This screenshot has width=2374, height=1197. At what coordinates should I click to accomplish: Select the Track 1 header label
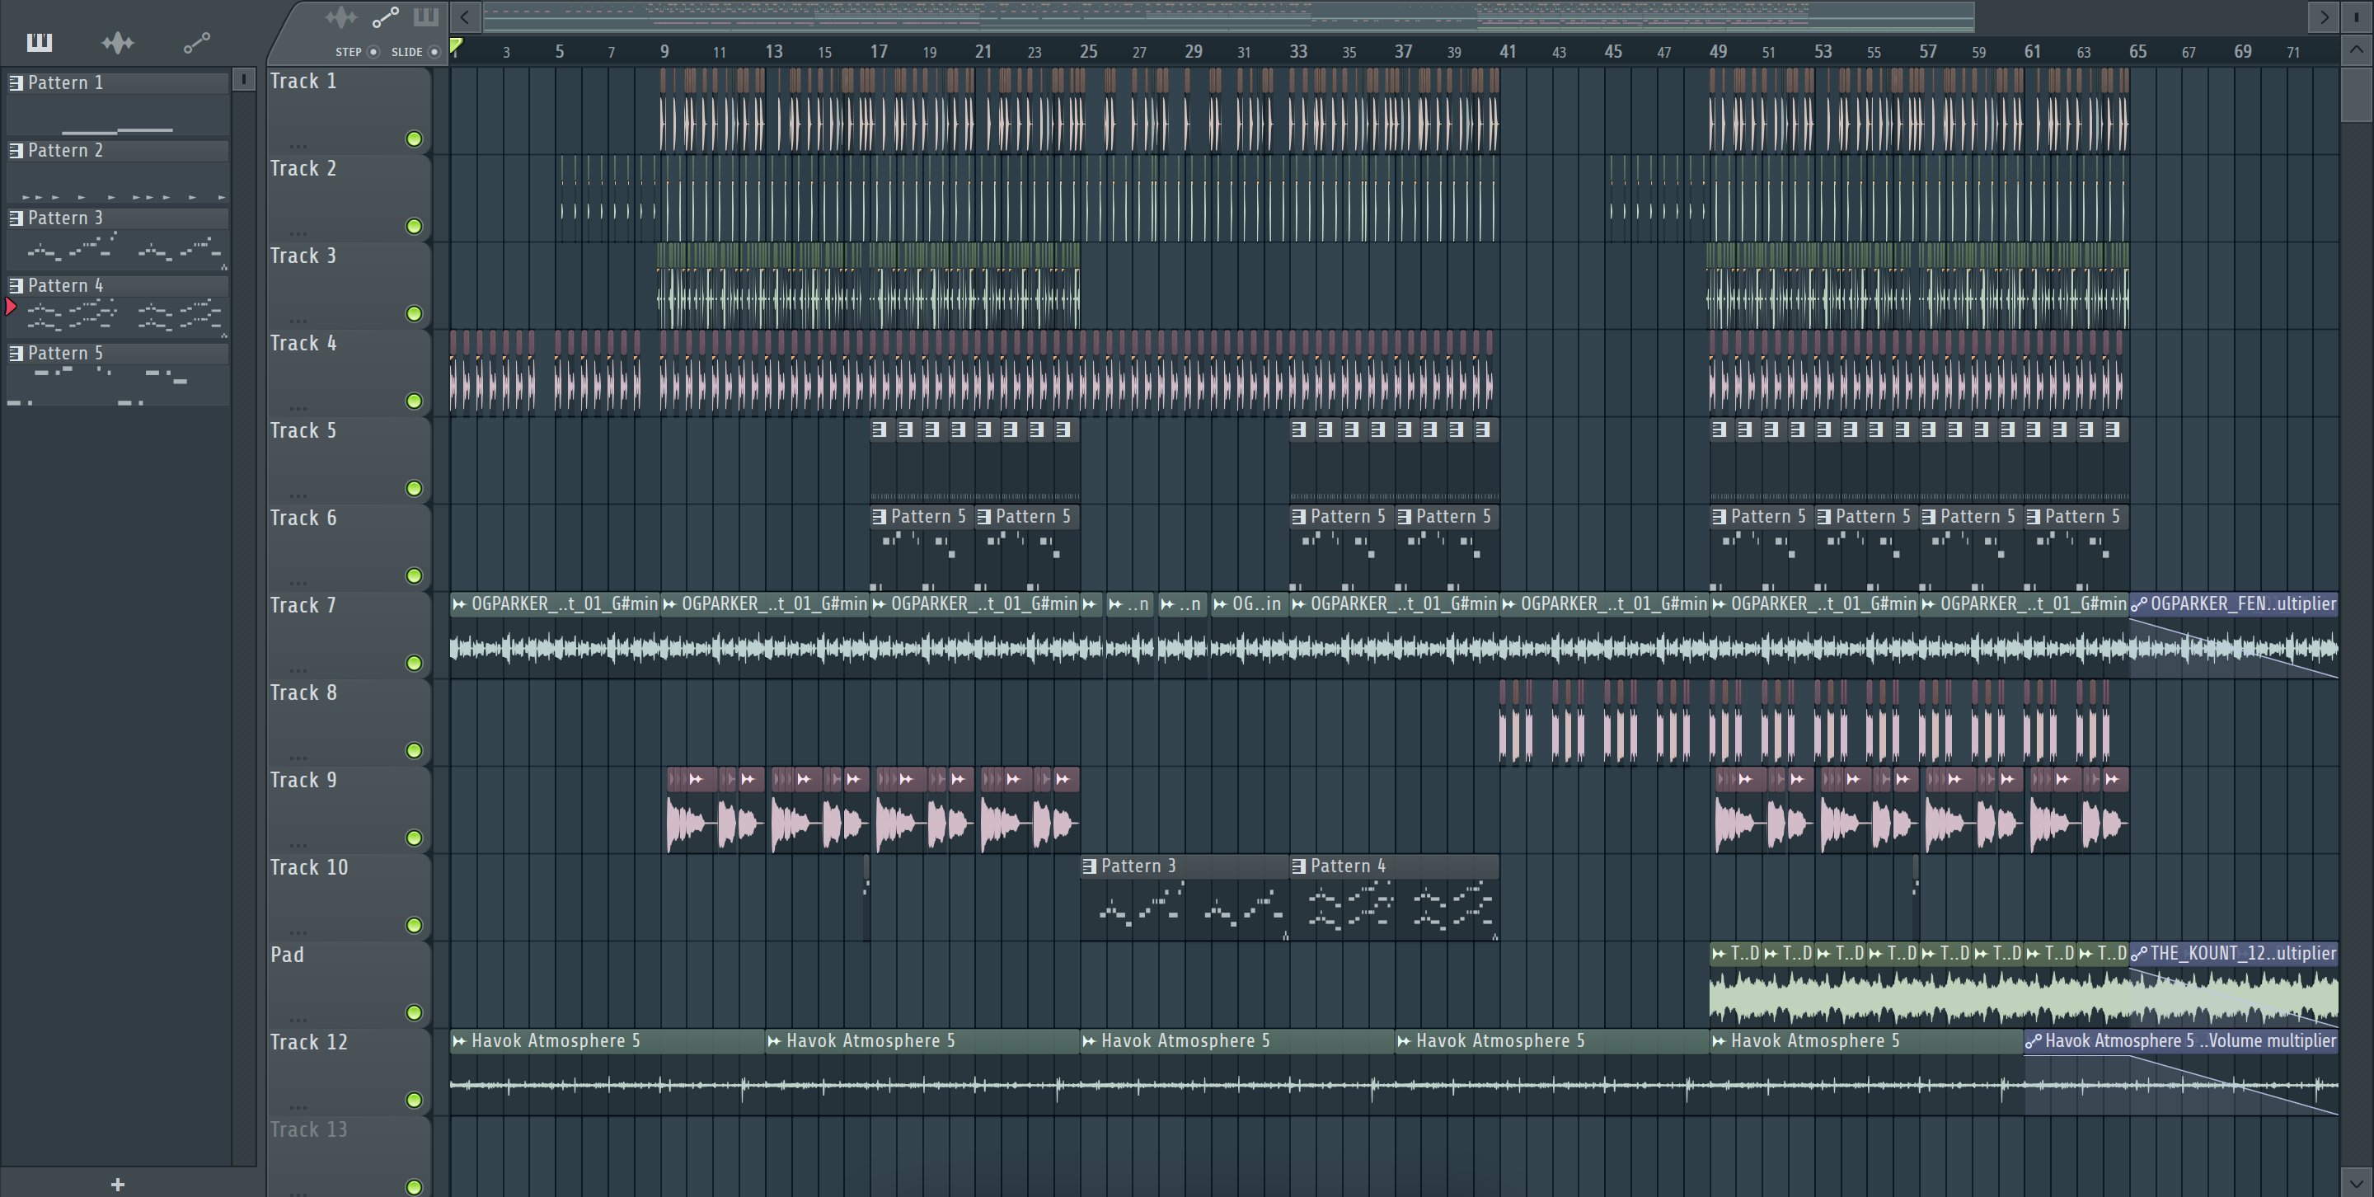[303, 81]
